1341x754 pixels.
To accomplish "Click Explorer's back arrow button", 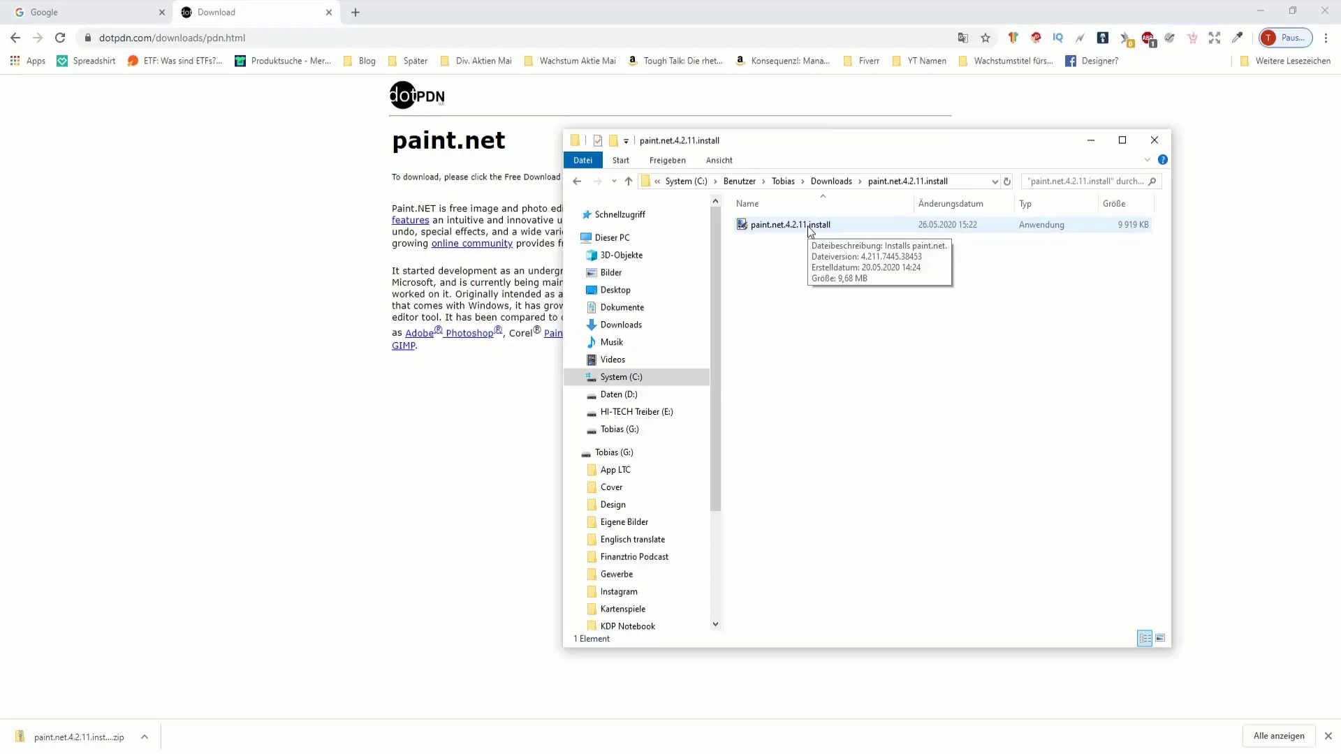I will 577,182.
